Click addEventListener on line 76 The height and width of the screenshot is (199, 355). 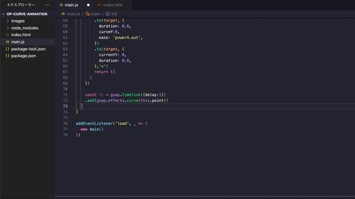click(x=94, y=123)
